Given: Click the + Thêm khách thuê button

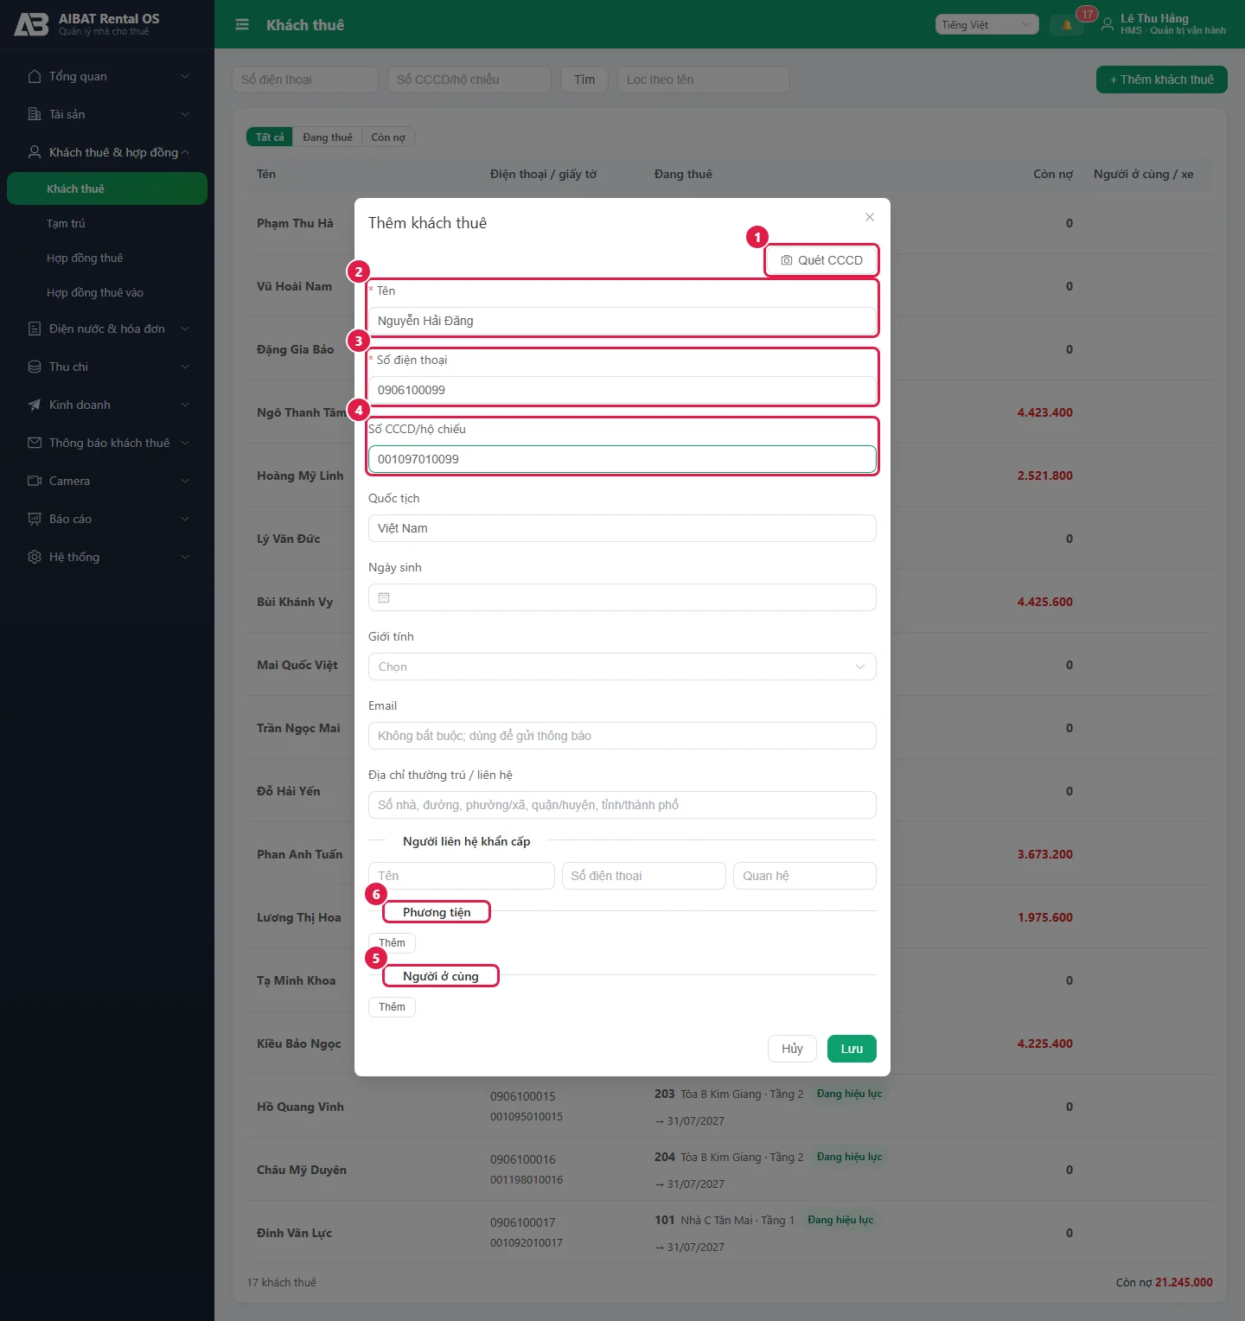Looking at the screenshot, I should pos(1162,80).
